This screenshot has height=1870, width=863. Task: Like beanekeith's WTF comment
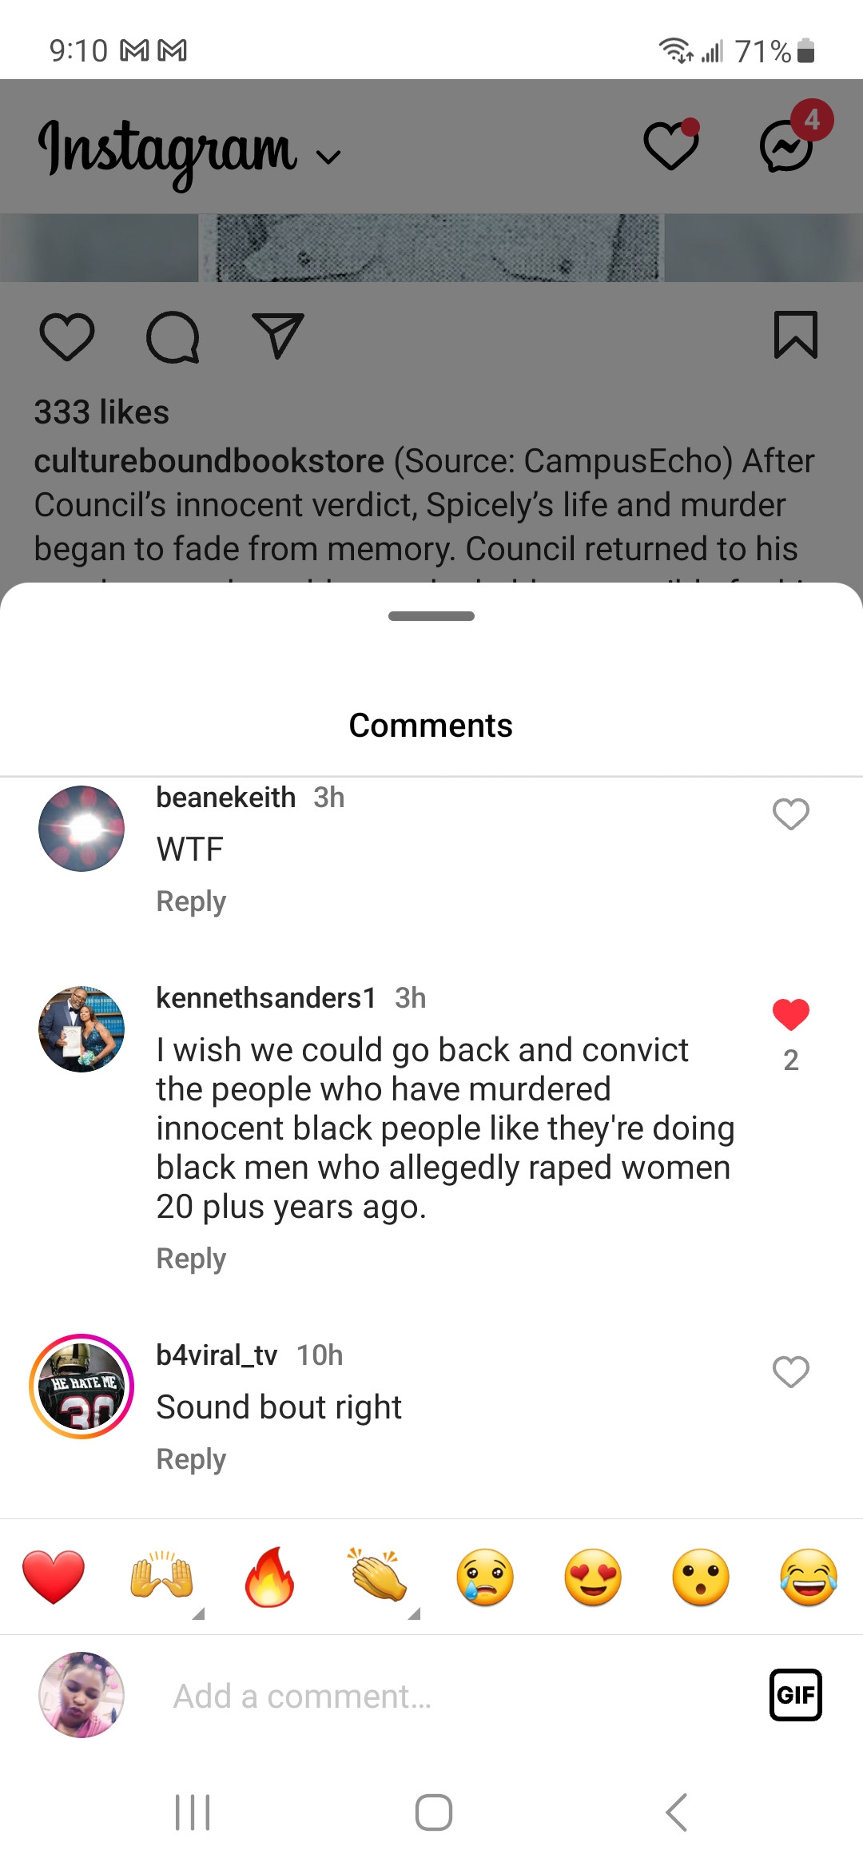pyautogui.click(x=791, y=814)
